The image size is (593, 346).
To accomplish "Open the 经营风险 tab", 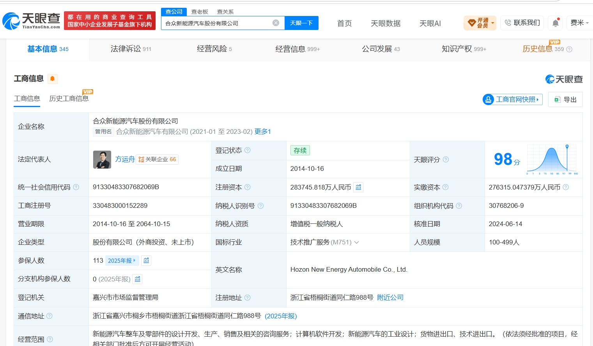I will 214,49.
